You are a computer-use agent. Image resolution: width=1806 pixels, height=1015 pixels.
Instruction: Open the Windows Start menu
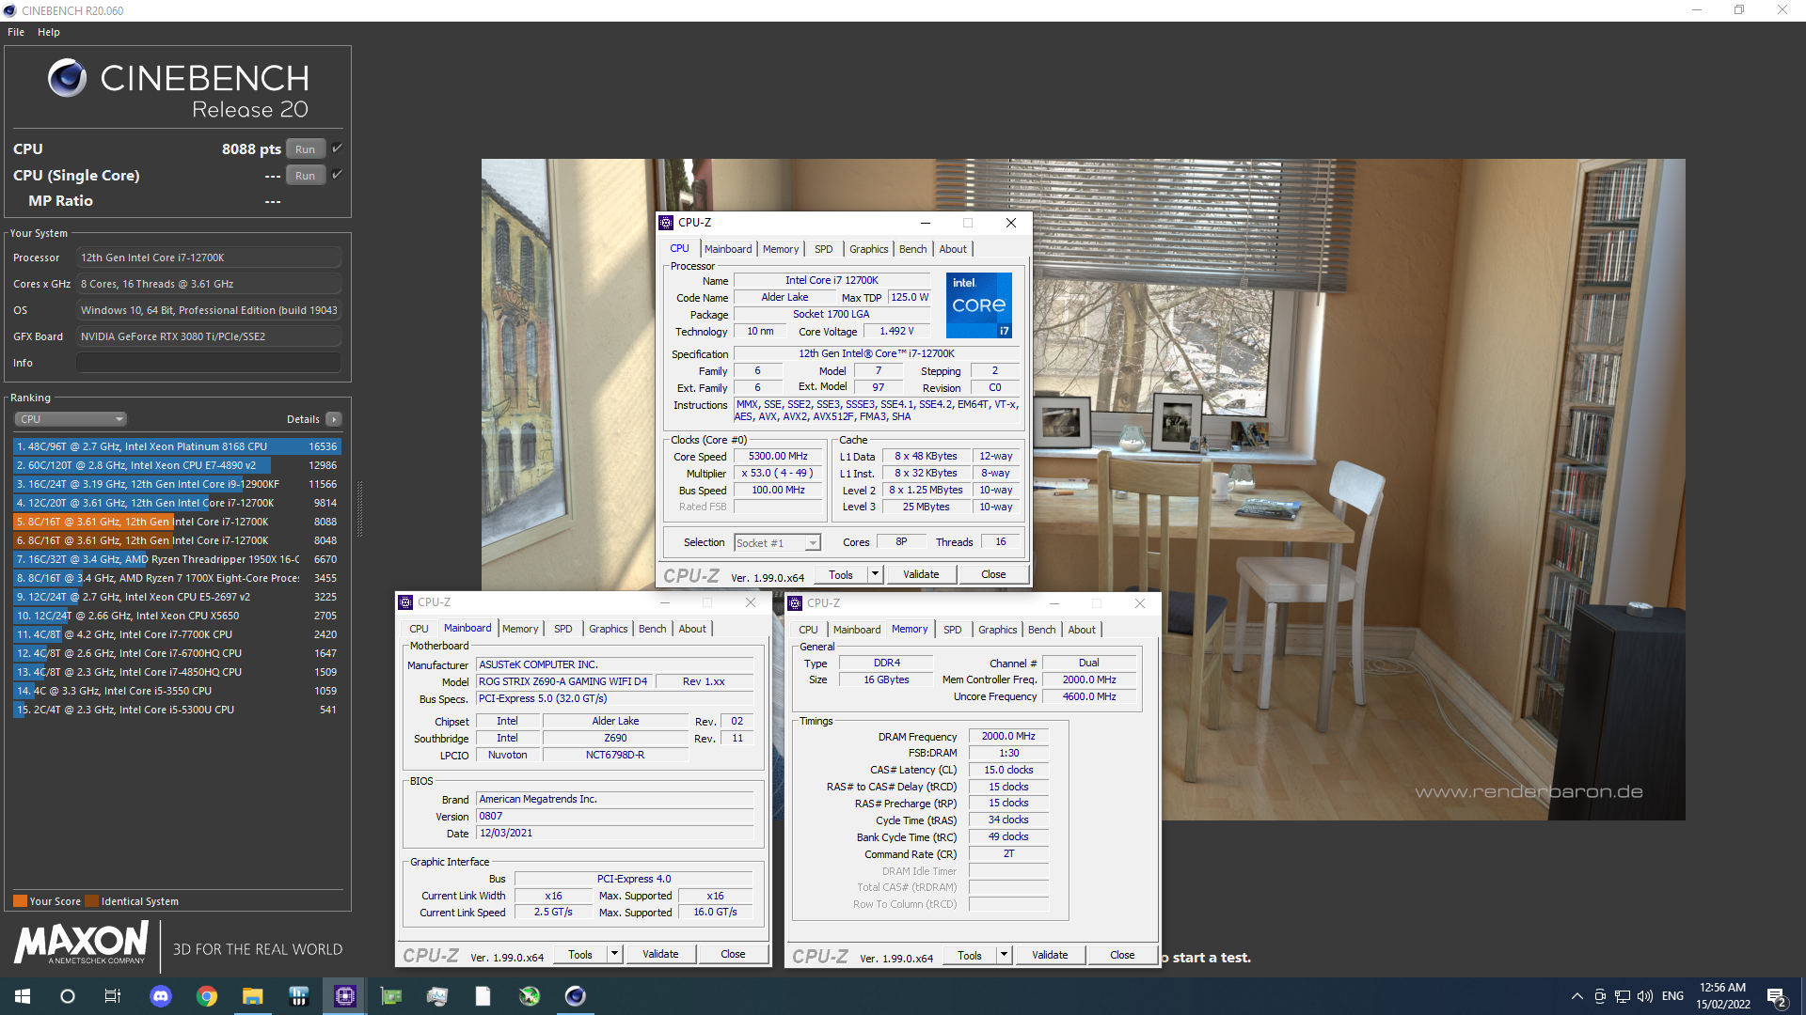(x=23, y=996)
